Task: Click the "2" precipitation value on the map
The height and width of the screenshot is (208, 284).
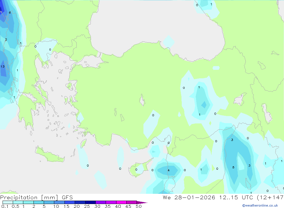Action: click(6, 39)
